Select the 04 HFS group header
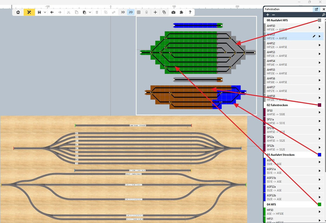The width and height of the screenshot is (326, 223). [293, 204]
